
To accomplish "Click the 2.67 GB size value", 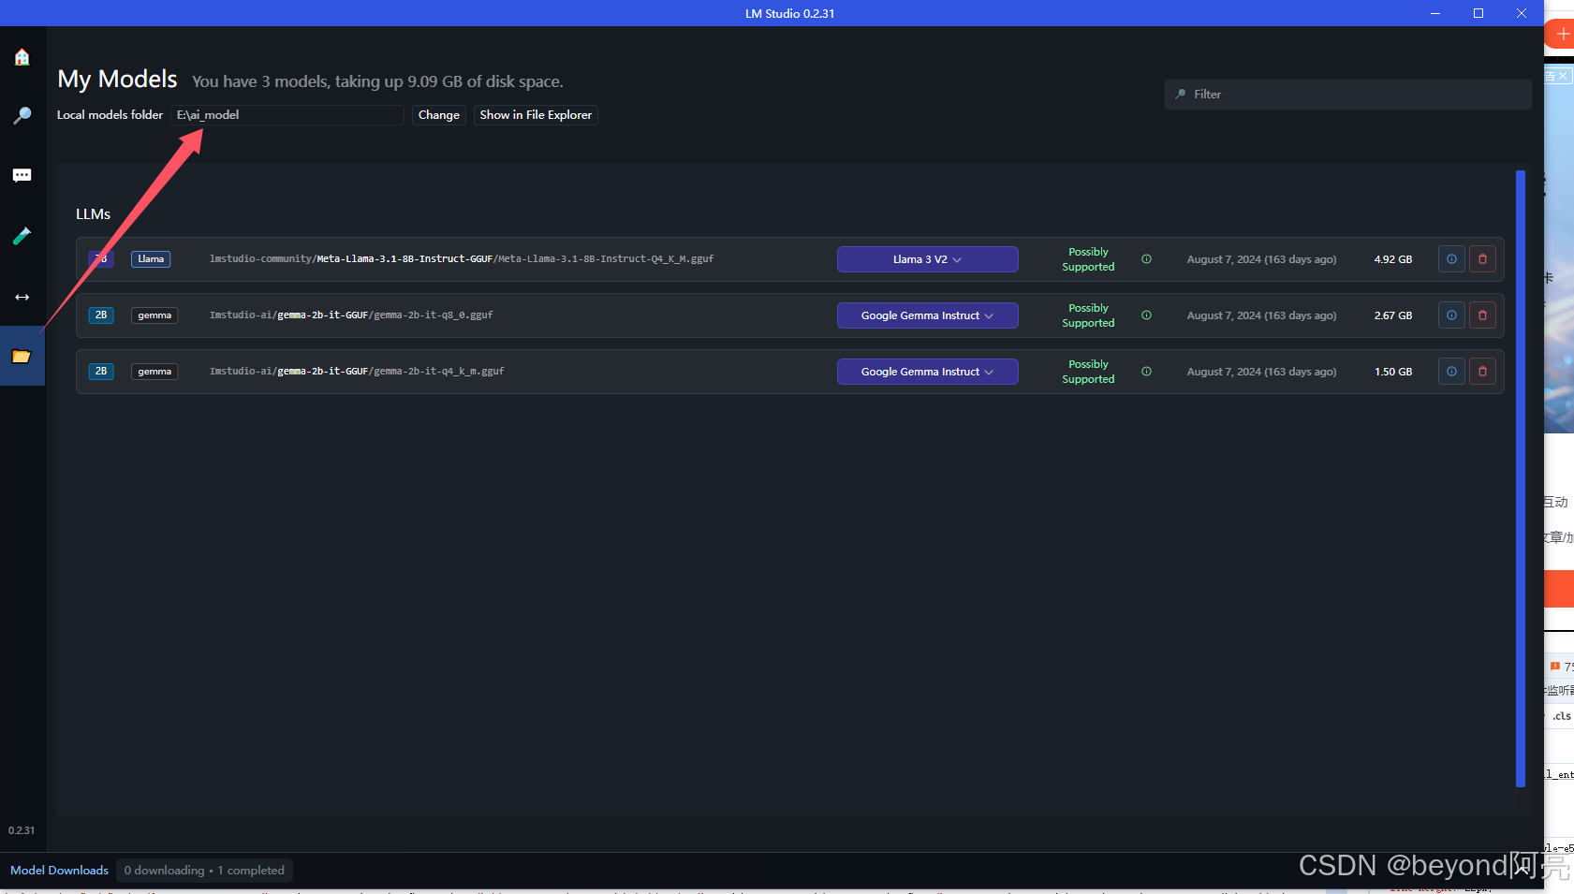I will click(x=1393, y=315).
